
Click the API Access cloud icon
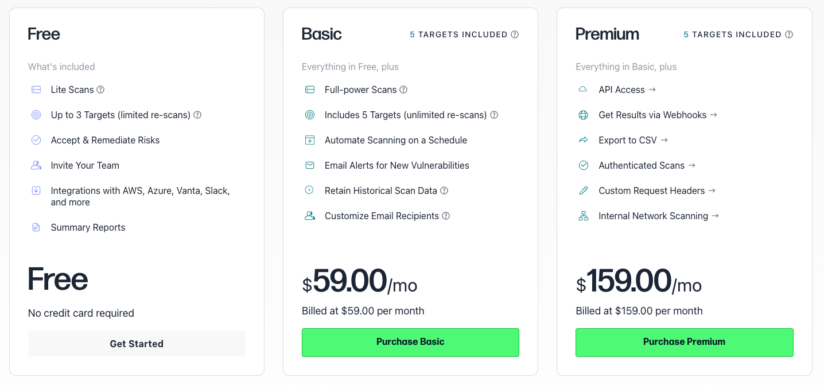(583, 90)
